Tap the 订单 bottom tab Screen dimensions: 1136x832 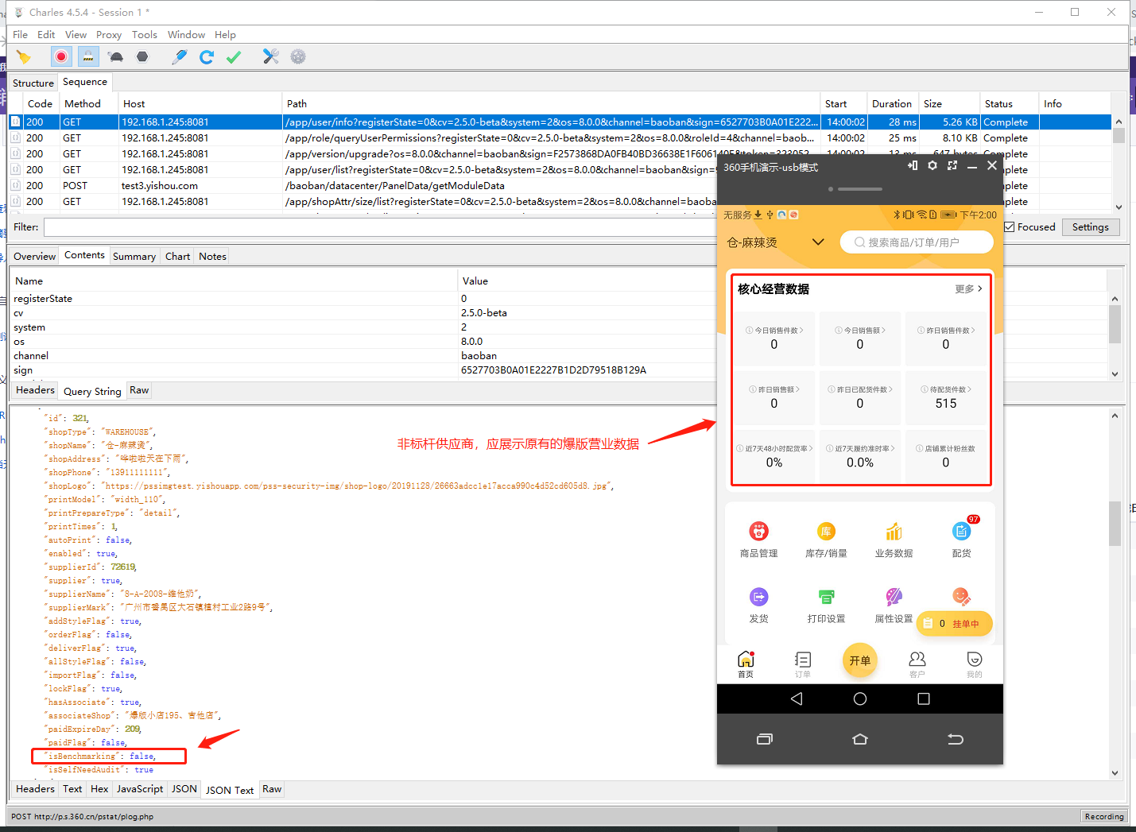(803, 664)
